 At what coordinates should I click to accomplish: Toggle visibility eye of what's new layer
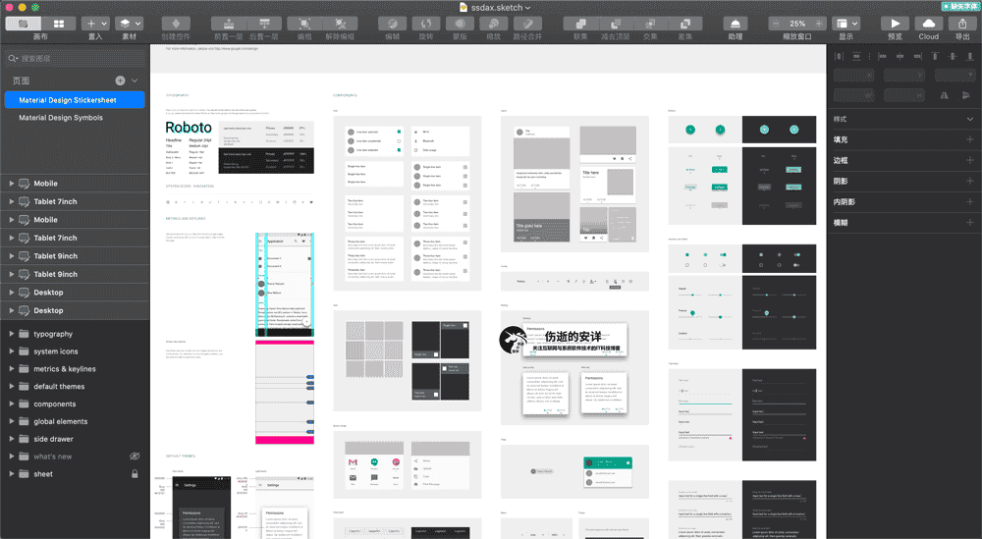(135, 457)
